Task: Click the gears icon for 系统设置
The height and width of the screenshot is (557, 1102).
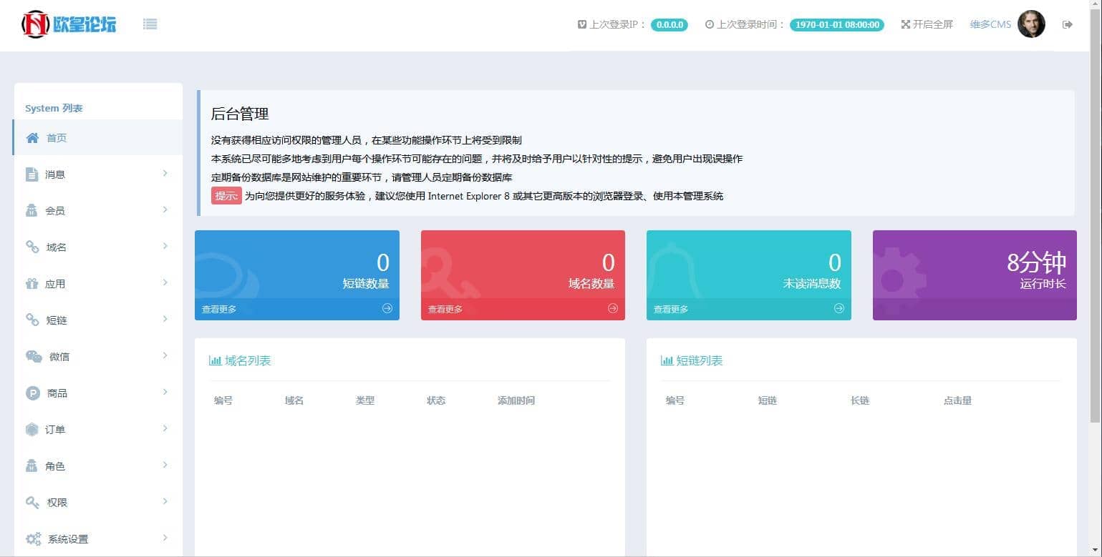Action: tap(33, 539)
